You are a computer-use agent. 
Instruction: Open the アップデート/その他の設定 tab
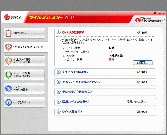(24, 89)
